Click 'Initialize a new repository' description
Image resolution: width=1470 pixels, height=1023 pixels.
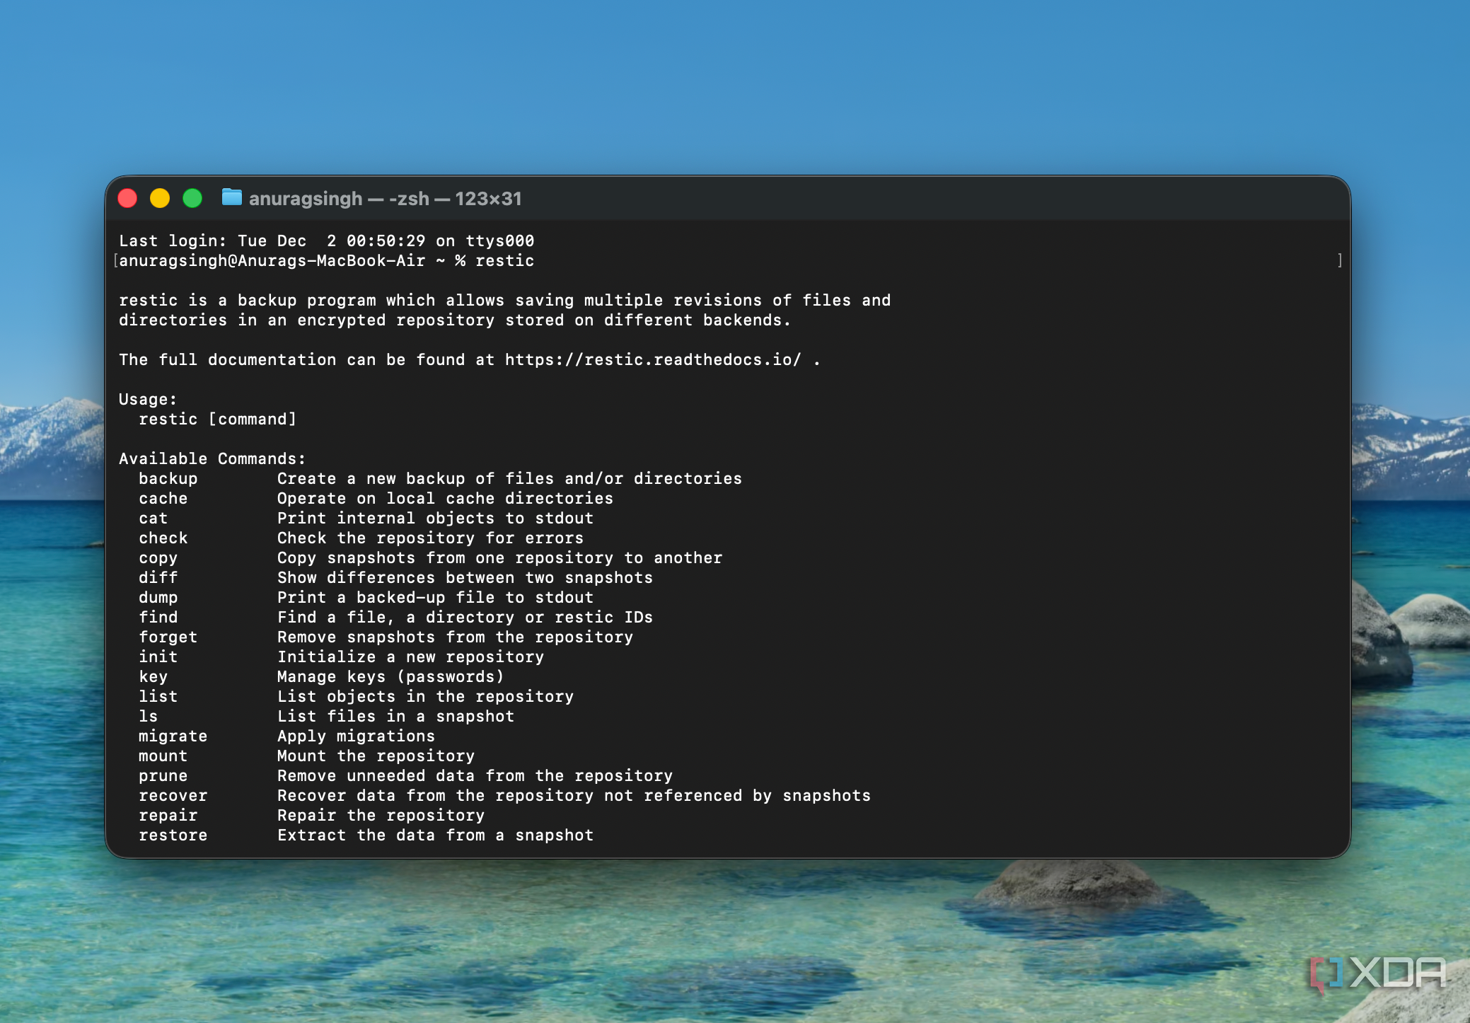click(410, 657)
